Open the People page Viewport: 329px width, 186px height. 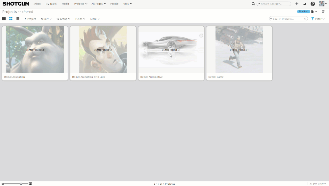pyautogui.click(x=114, y=4)
